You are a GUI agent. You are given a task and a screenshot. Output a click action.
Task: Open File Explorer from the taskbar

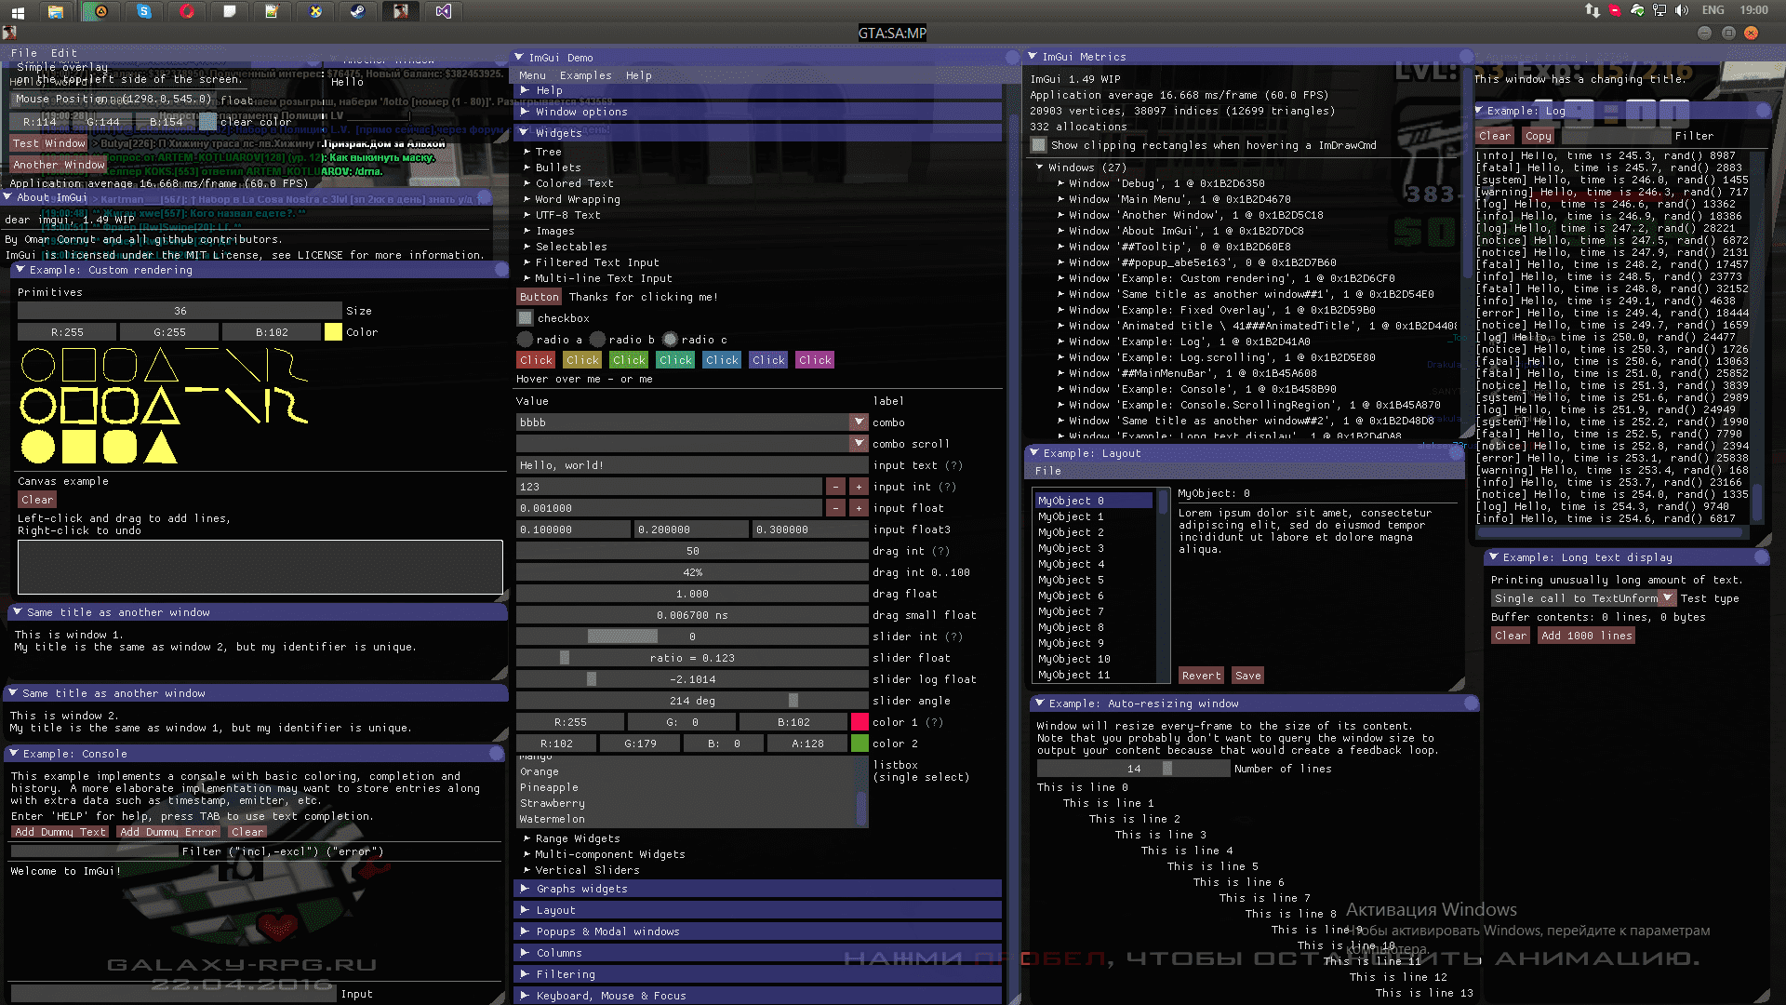[56, 11]
